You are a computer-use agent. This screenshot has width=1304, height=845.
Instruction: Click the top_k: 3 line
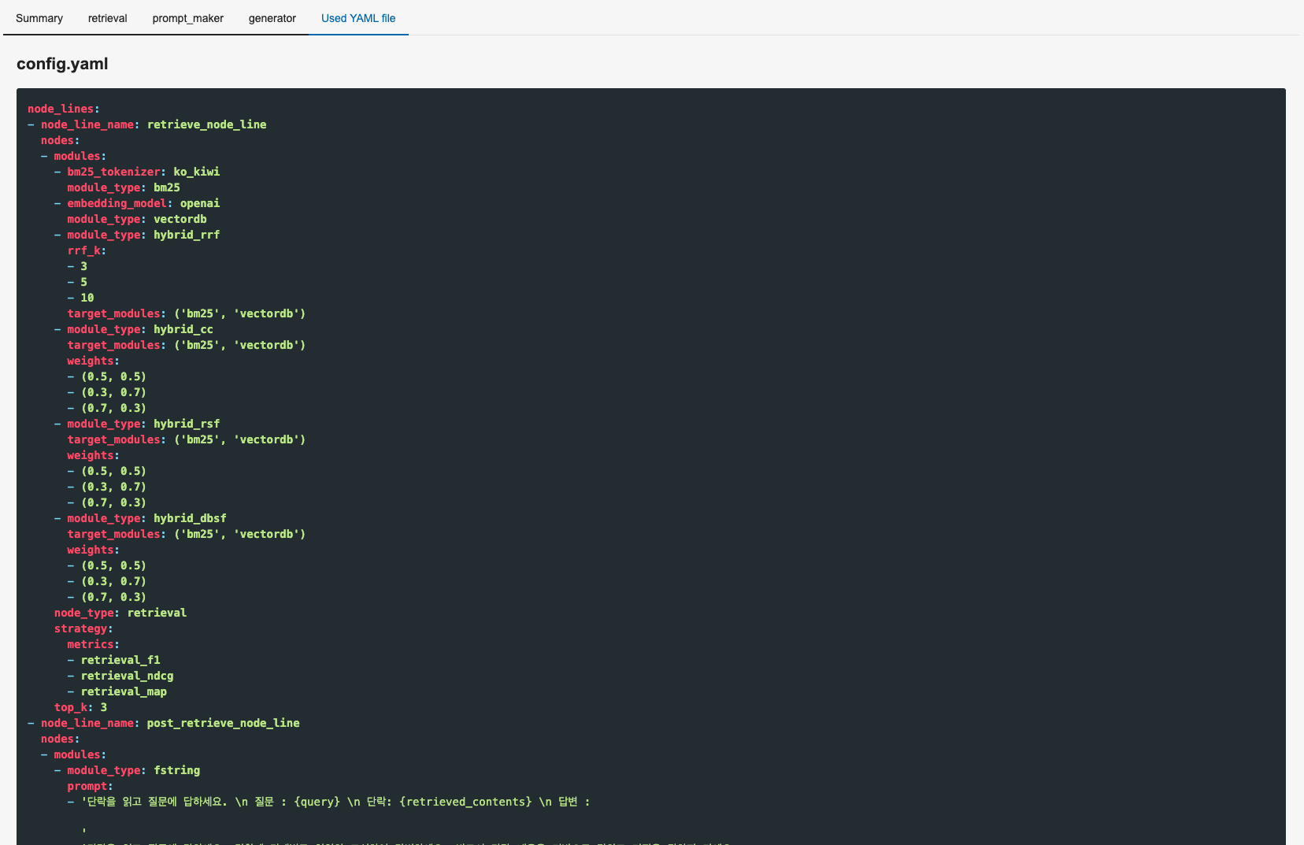tap(80, 707)
